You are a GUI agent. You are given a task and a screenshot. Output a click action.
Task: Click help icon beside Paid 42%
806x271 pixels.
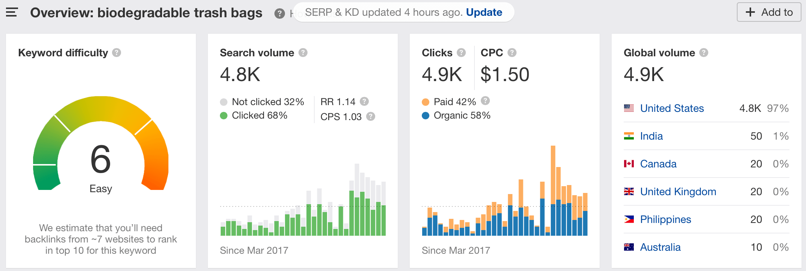(x=485, y=101)
